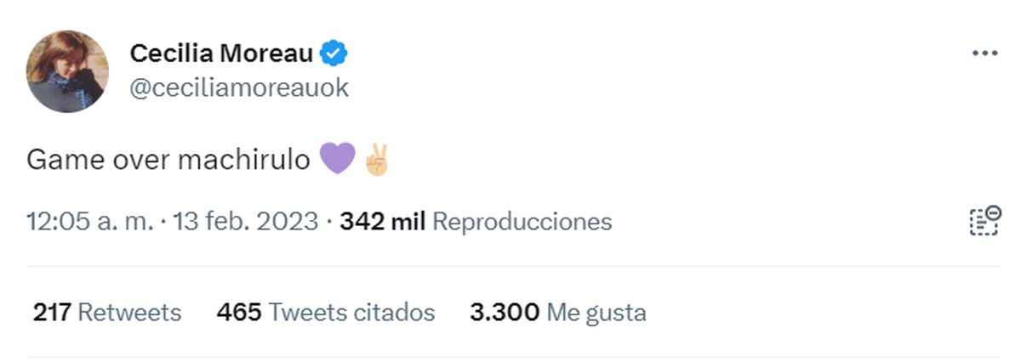Show the Me gusta list
The height and width of the screenshot is (362, 1021).
tap(596, 313)
